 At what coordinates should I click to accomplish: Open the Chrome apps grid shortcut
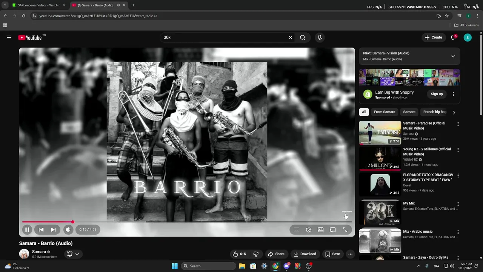[x=5, y=25]
